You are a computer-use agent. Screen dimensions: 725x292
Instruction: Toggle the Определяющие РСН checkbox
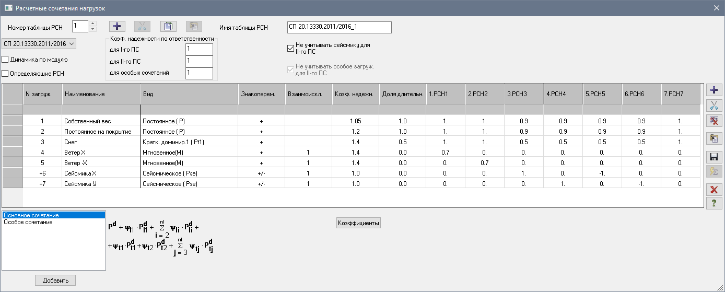[x=6, y=74]
